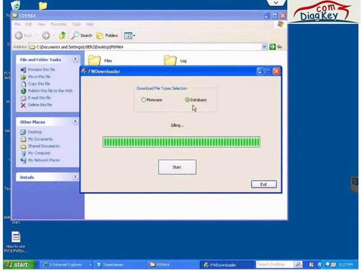Click E-mail this file

39,98
